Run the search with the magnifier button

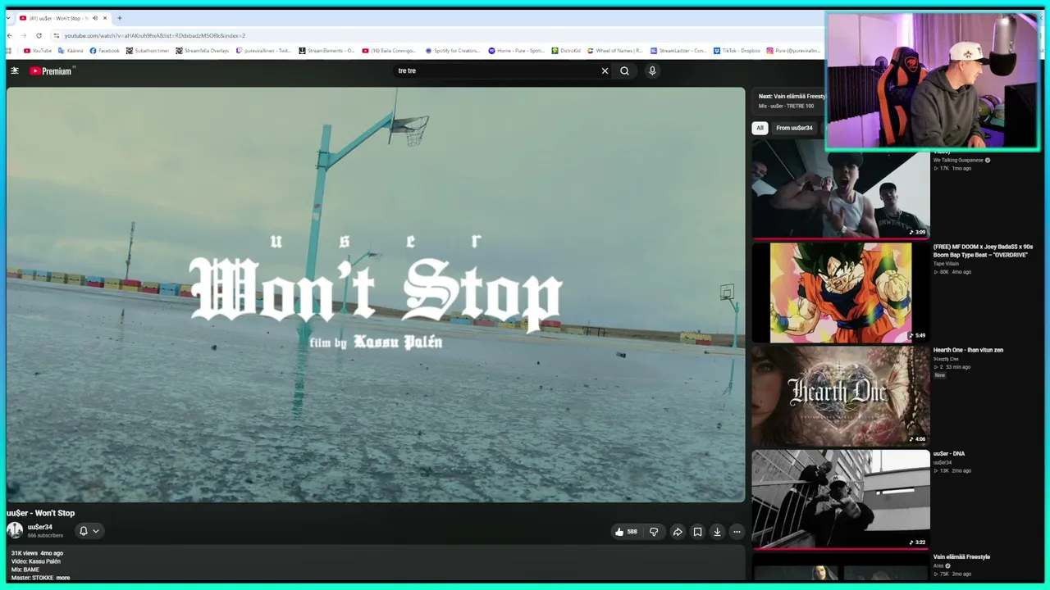click(624, 70)
